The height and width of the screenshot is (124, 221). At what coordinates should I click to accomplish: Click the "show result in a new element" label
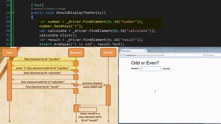tap(90, 117)
